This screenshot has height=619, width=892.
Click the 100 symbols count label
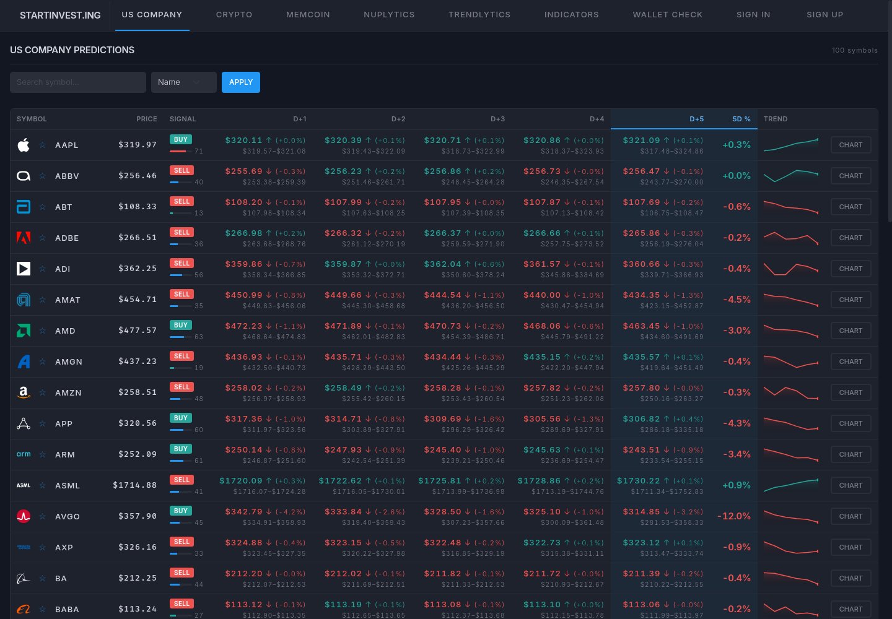click(x=855, y=50)
